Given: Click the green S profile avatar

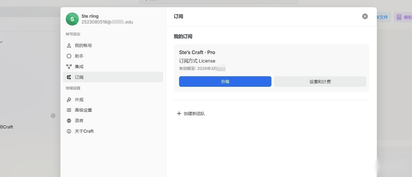Looking at the screenshot, I should pyautogui.click(x=72, y=19).
